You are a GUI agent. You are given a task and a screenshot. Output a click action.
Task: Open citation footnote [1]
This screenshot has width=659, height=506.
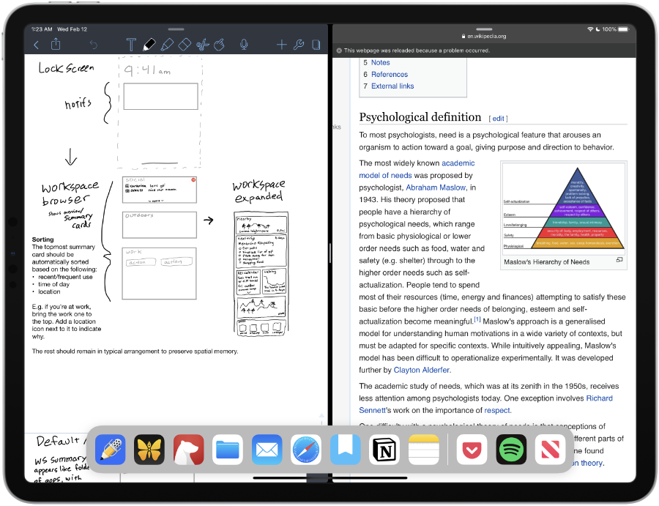[x=477, y=319]
